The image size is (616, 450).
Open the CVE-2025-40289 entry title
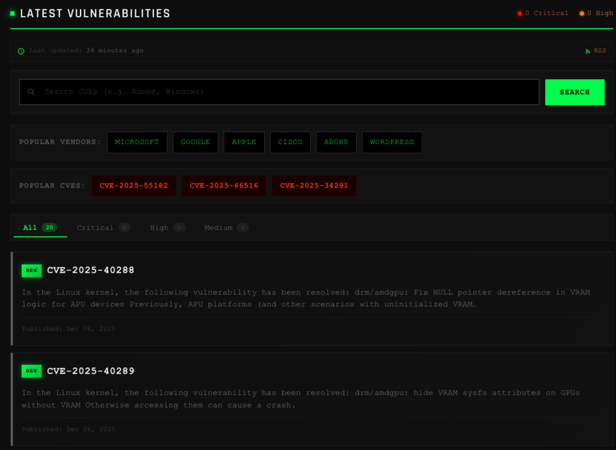[91, 371]
